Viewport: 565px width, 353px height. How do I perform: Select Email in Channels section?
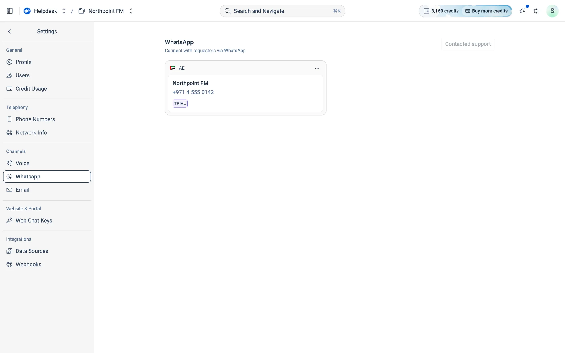pos(47,190)
